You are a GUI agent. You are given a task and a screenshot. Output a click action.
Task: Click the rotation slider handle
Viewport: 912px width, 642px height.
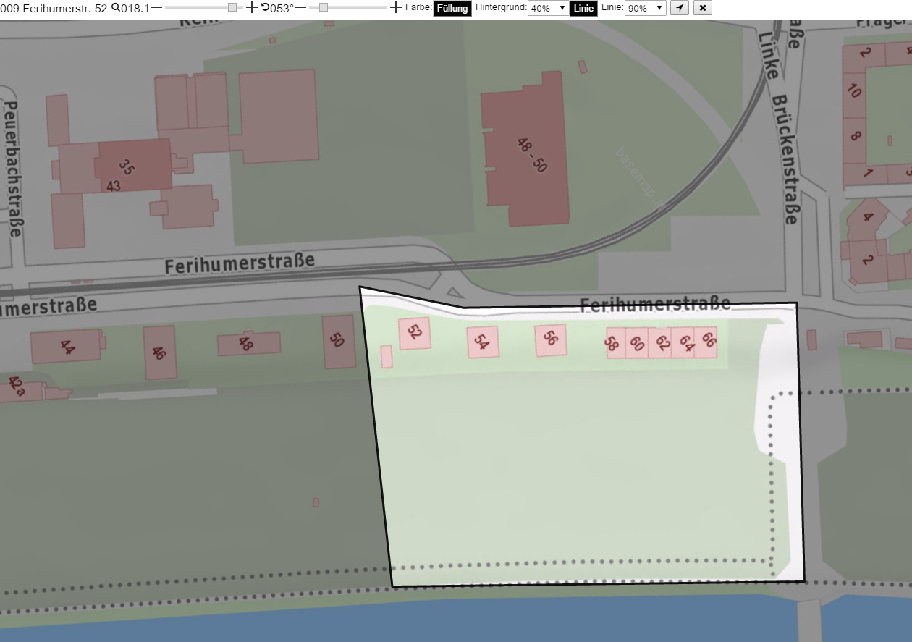click(x=324, y=8)
